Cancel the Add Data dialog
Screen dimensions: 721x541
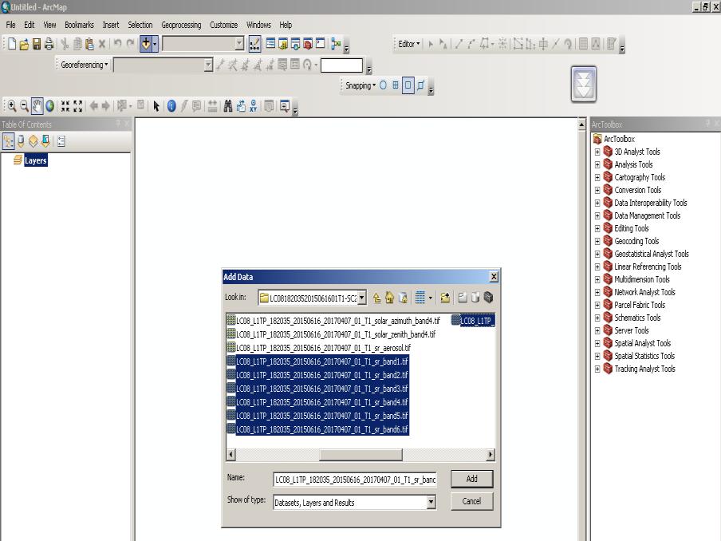(x=472, y=501)
